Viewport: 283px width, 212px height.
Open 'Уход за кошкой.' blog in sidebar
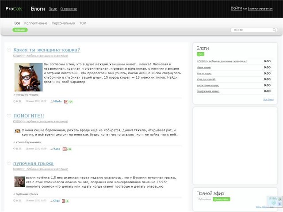206,79
